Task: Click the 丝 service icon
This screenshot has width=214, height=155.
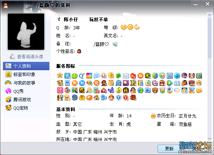Action: tap(126, 90)
